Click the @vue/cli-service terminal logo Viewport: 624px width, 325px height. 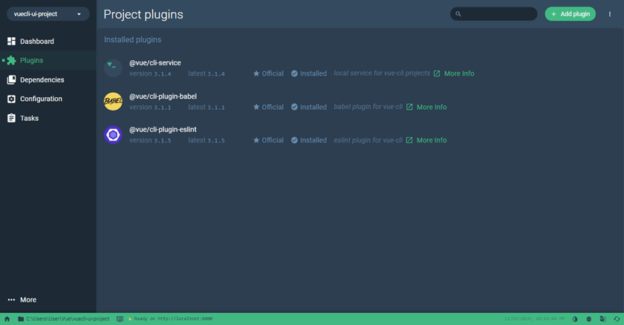coord(113,68)
